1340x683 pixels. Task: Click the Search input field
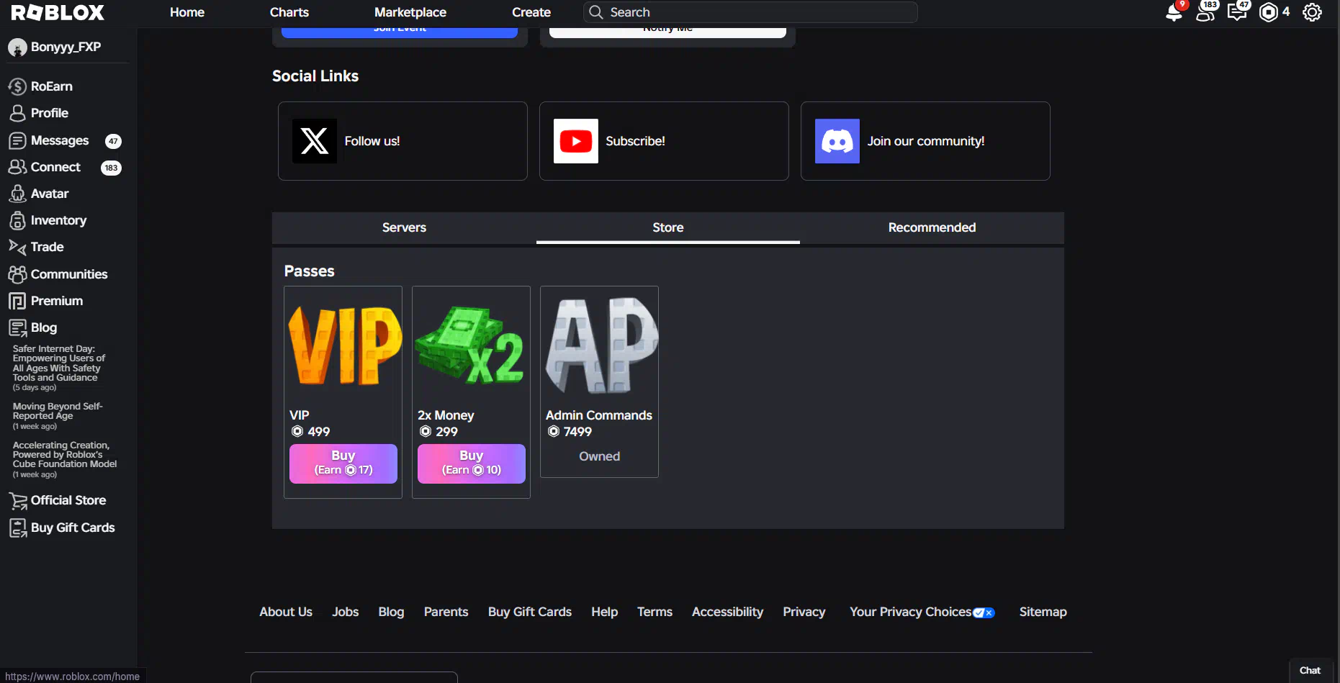coord(756,12)
